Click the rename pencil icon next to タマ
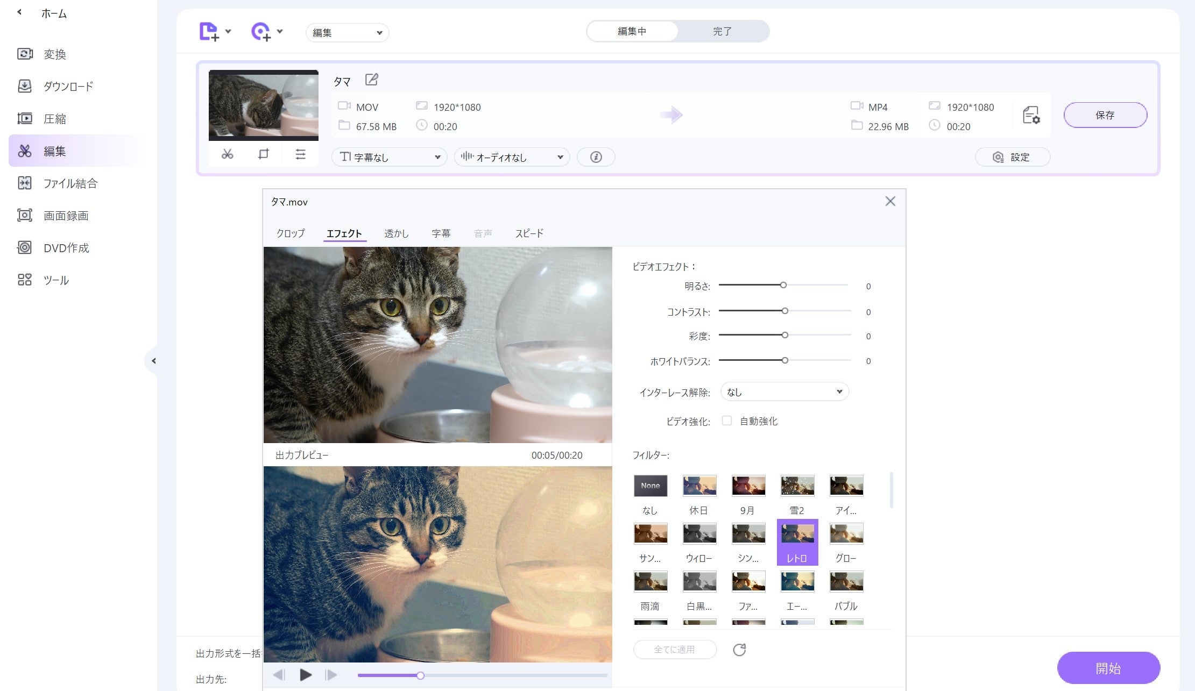Image resolution: width=1195 pixels, height=691 pixels. click(372, 80)
